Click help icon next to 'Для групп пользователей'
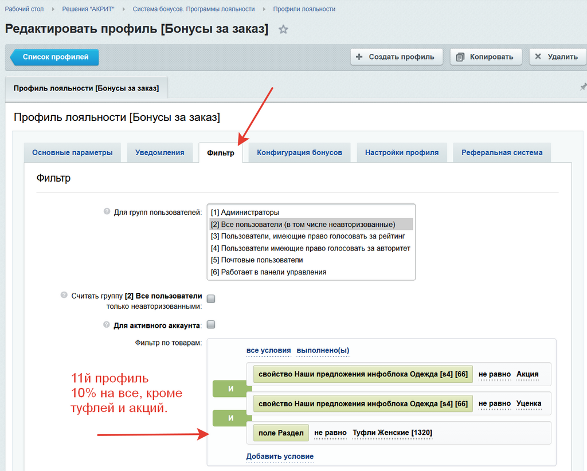The height and width of the screenshot is (471, 587). 107,211
